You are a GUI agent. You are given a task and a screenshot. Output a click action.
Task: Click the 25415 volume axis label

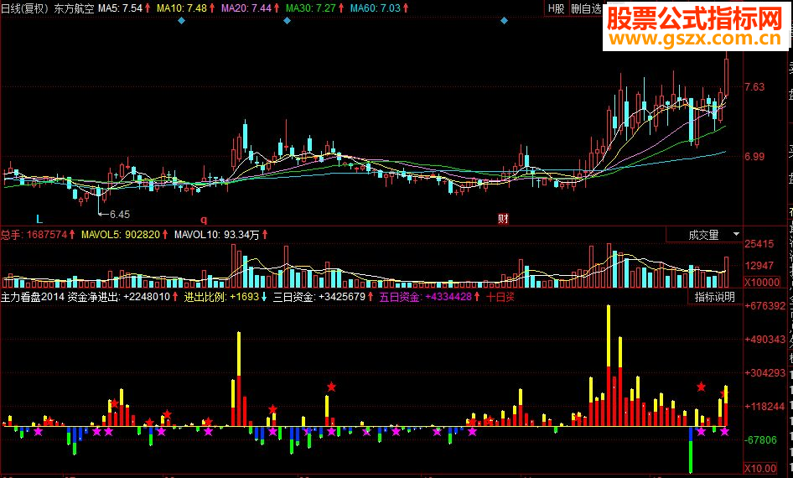(x=759, y=244)
